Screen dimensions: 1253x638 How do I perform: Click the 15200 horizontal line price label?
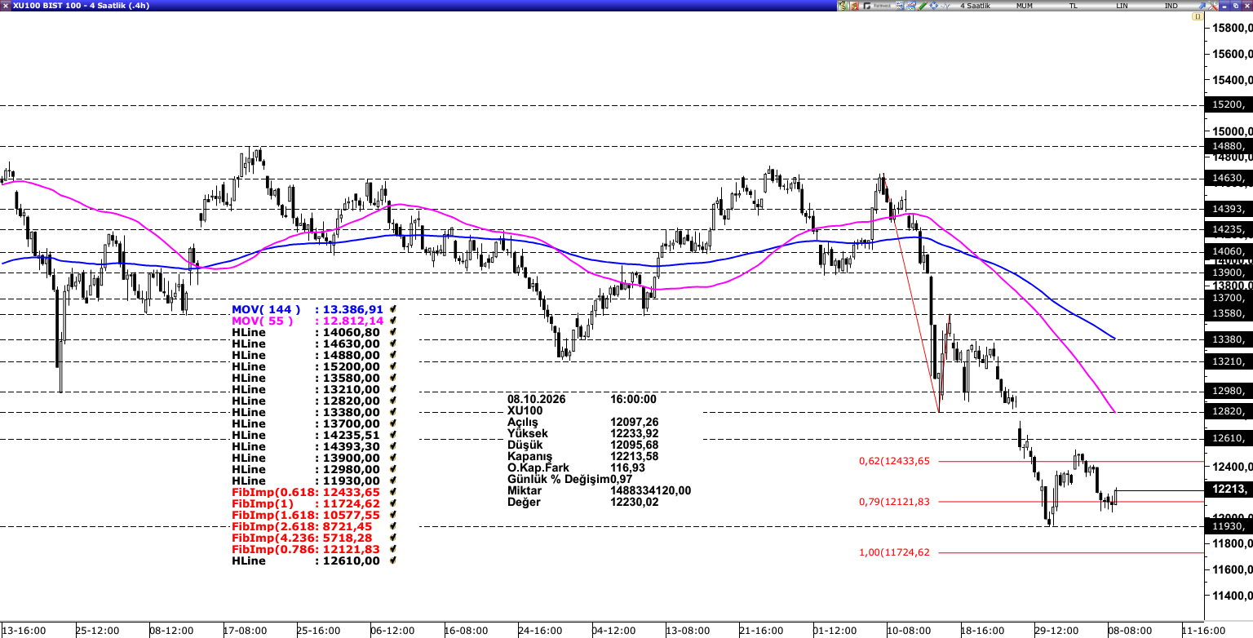[x=1229, y=104]
